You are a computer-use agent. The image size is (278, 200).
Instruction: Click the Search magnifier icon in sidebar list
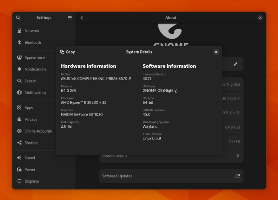(19, 81)
